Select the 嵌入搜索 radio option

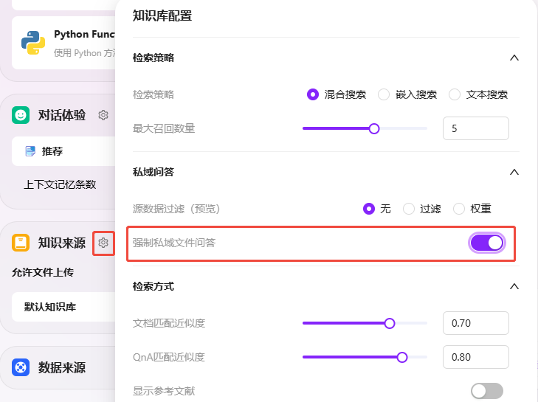[x=384, y=94]
